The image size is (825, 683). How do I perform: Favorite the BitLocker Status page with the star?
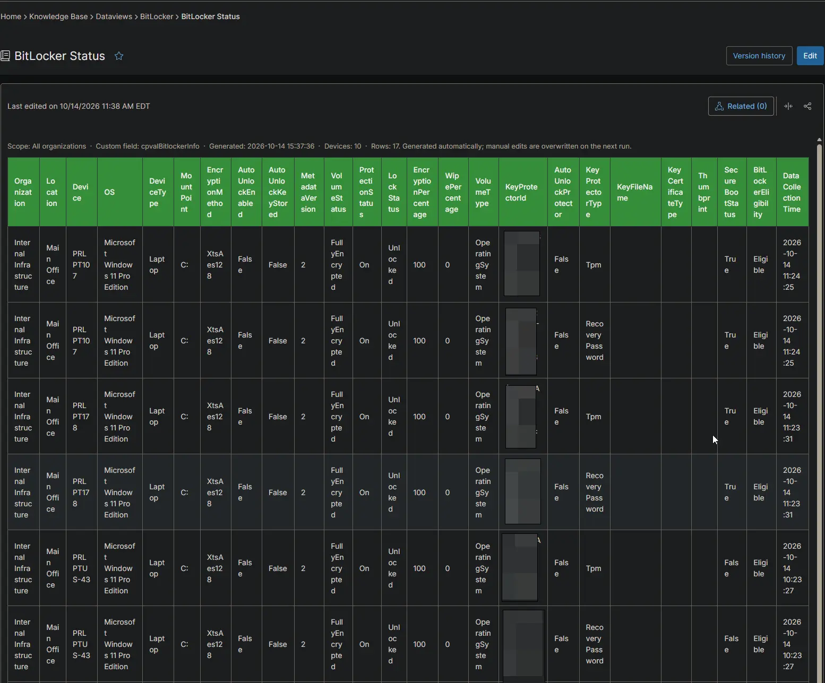coord(119,56)
